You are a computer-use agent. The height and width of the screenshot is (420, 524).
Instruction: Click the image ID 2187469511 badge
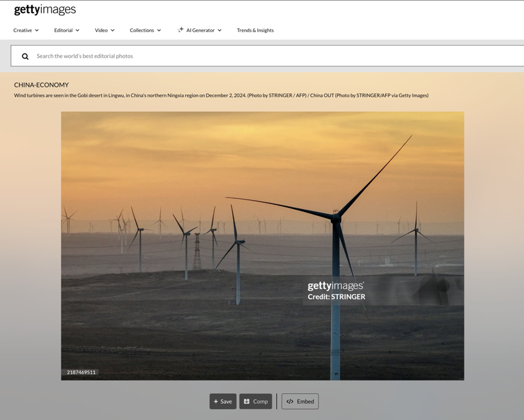(x=81, y=372)
